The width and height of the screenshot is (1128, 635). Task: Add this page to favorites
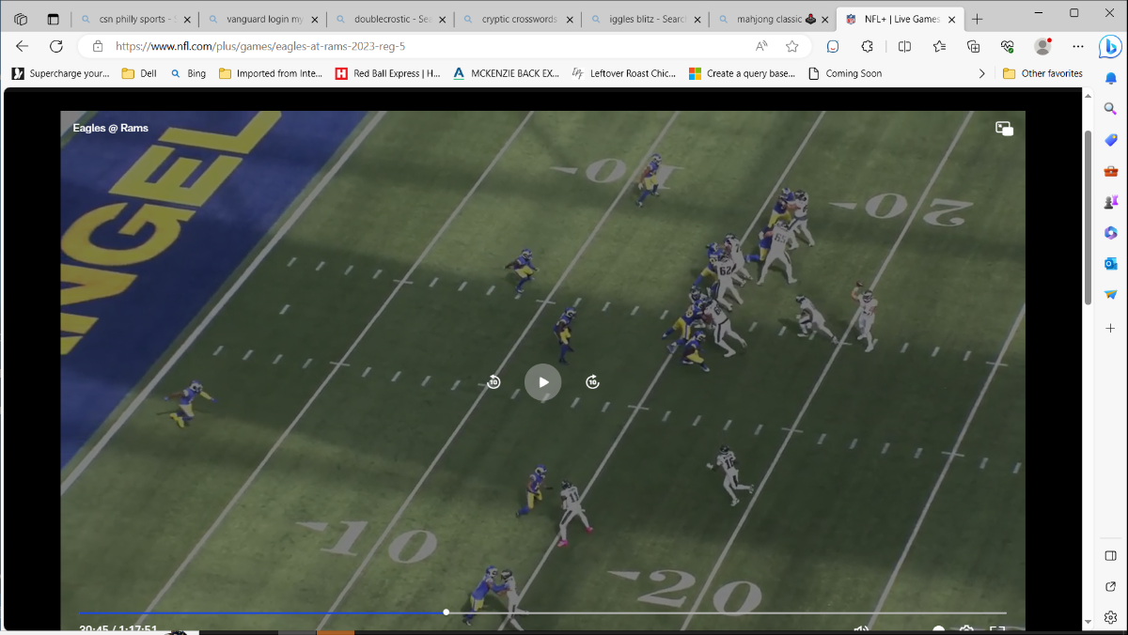(x=791, y=46)
